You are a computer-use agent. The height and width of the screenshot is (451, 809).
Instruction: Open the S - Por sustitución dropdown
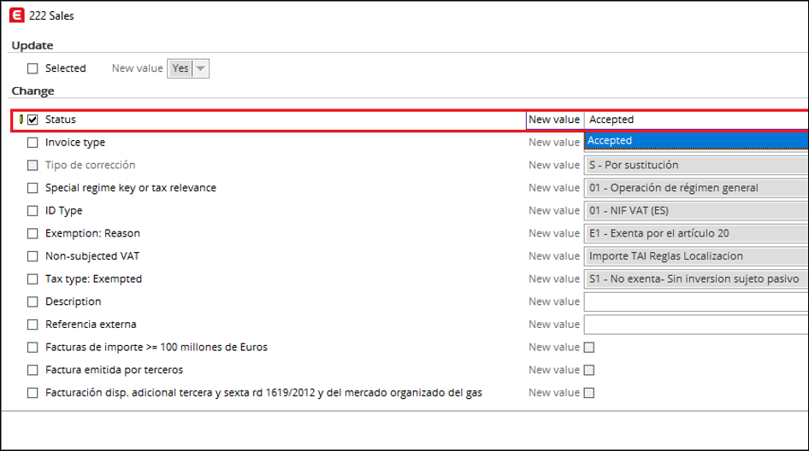point(694,165)
